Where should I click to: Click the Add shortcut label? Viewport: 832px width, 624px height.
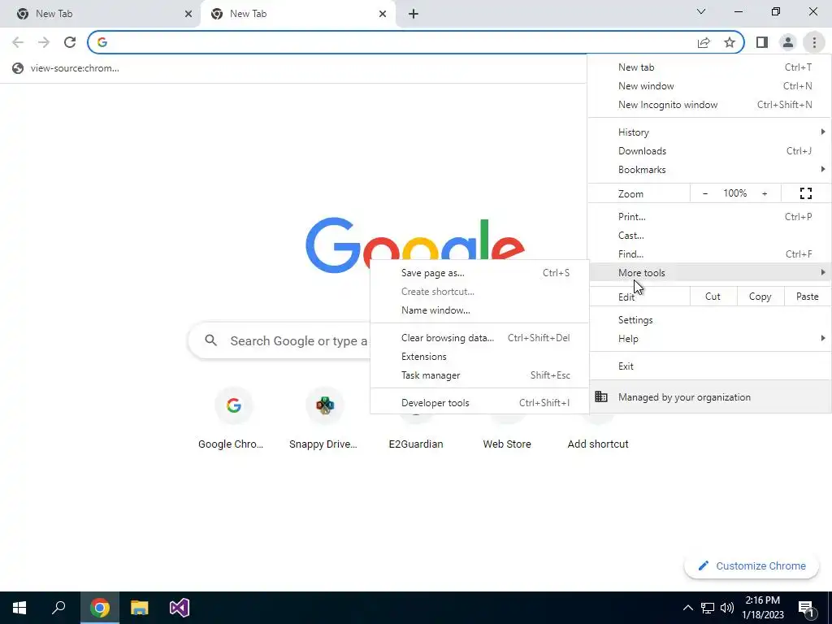pos(598,444)
